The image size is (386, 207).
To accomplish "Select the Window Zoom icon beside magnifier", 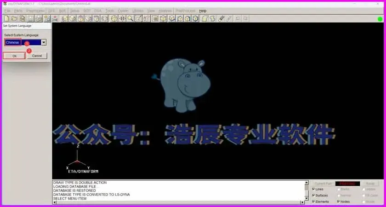I will [138, 18].
